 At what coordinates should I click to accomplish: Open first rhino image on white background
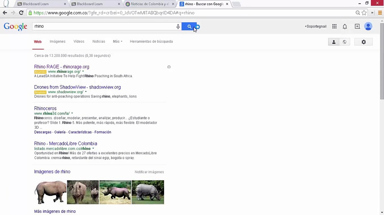(50, 192)
